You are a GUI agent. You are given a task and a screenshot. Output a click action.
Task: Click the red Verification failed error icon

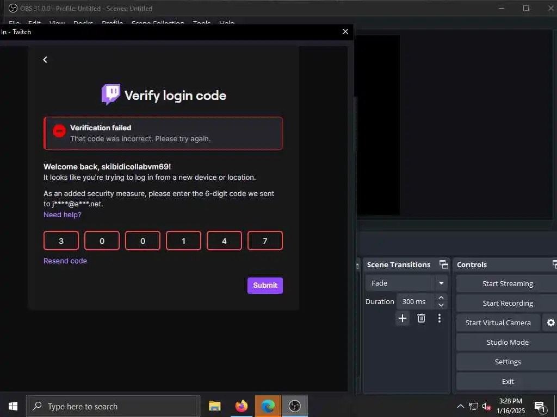pyautogui.click(x=59, y=131)
